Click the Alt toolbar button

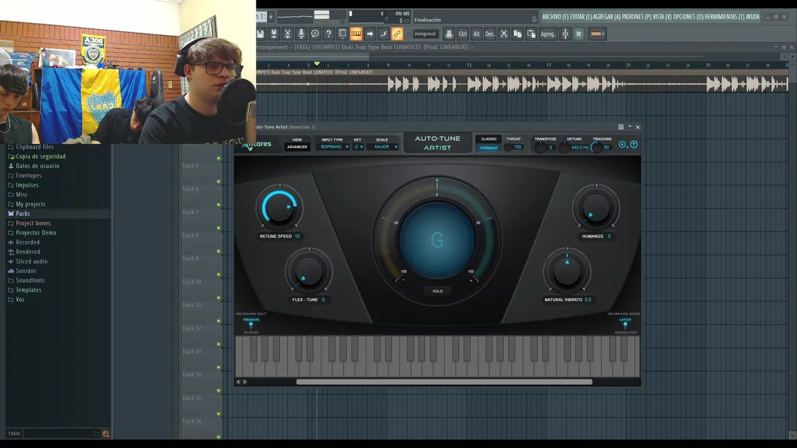[476, 34]
